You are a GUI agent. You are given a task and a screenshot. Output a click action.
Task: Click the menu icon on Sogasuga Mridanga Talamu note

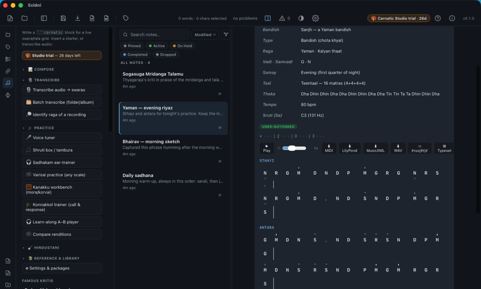coord(220,94)
